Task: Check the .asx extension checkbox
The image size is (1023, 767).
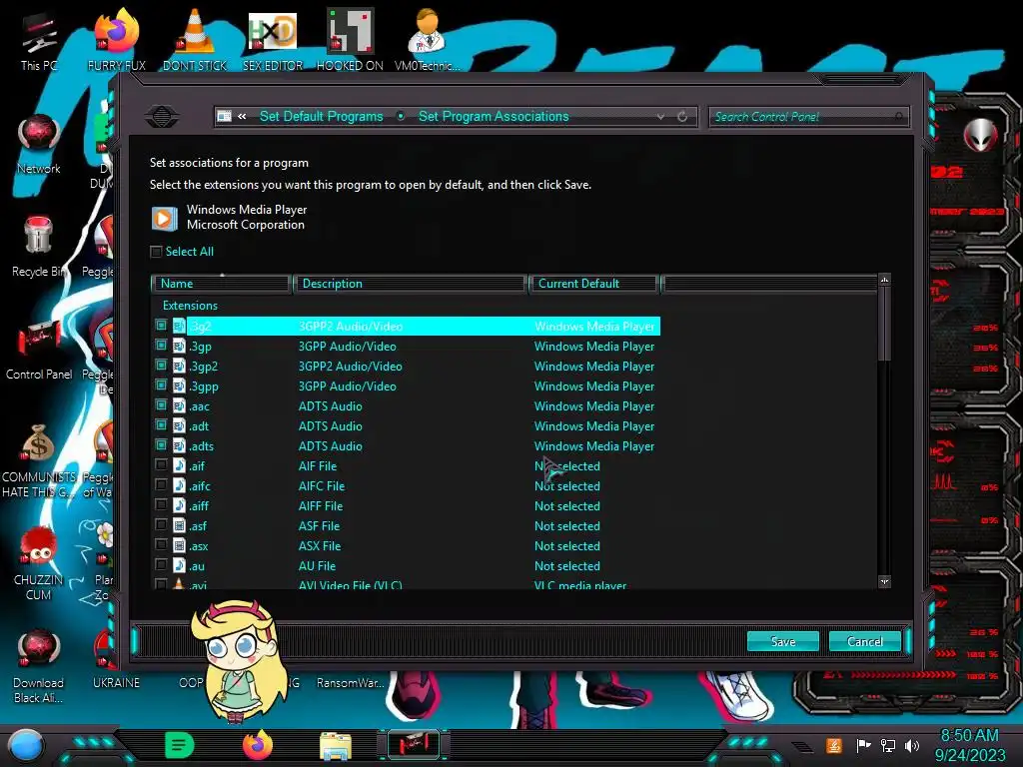Action: pyautogui.click(x=161, y=545)
